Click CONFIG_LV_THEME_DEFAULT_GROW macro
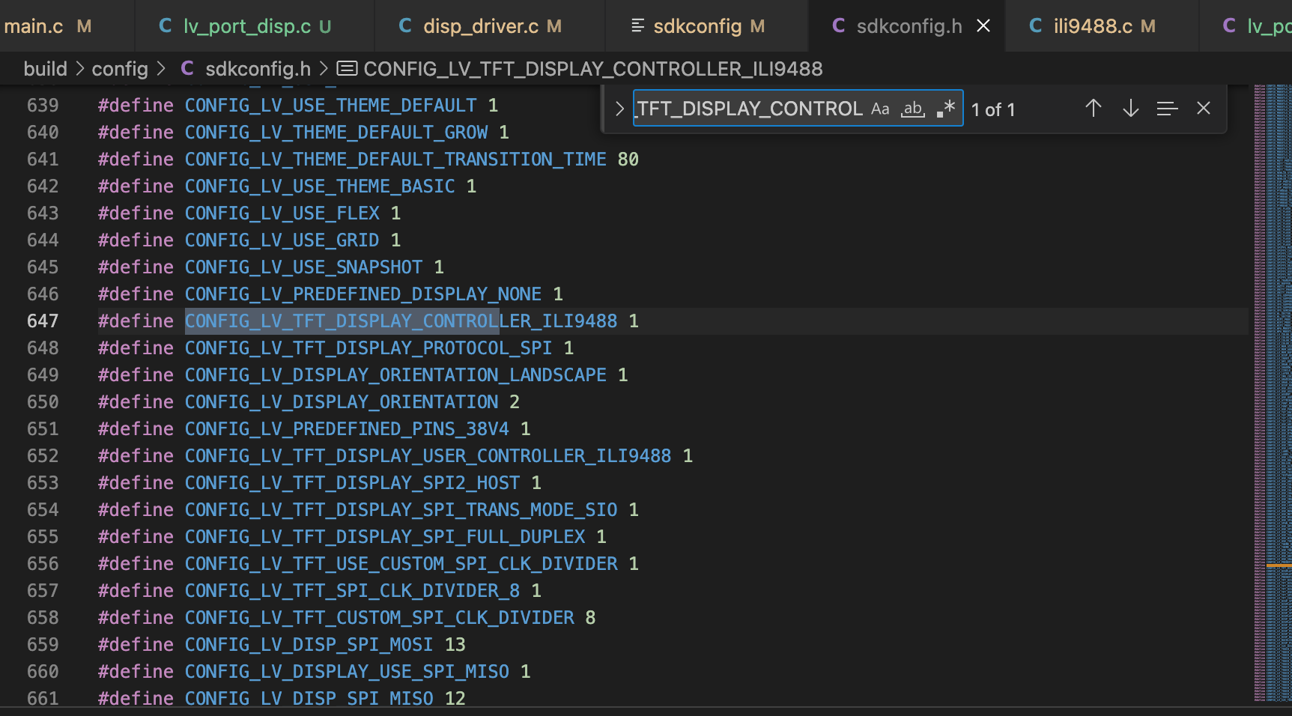Screen dimensions: 1292x716 pyautogui.click(x=336, y=133)
